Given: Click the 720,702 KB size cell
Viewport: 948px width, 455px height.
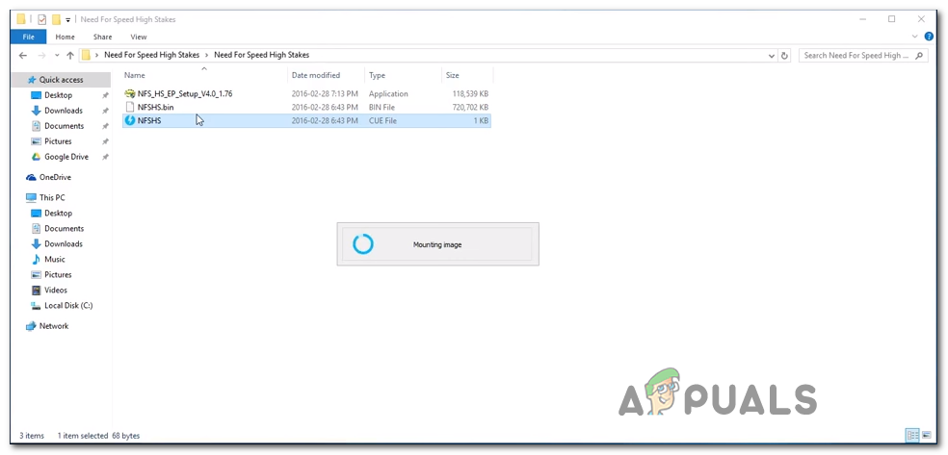Looking at the screenshot, I should (471, 108).
